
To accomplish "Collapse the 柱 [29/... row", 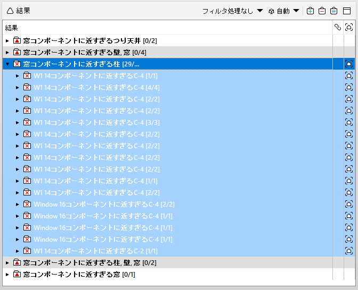I will [x=7, y=64].
